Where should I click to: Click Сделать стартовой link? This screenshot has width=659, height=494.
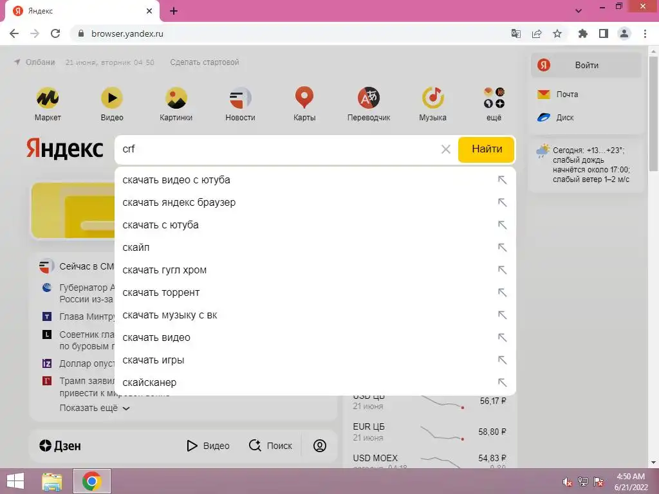pyautogui.click(x=204, y=62)
